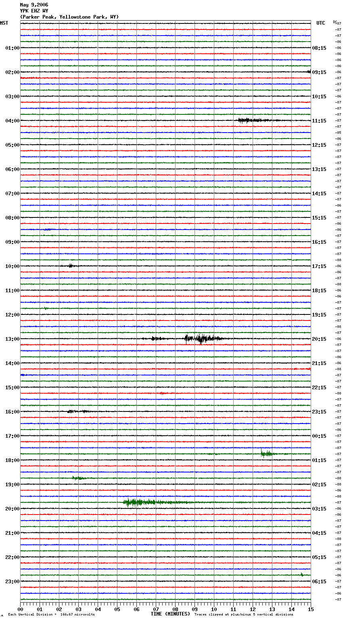Screen dimensions: 343x620
Task: Click the 'MST' column header
Action: (x=4, y=23)
